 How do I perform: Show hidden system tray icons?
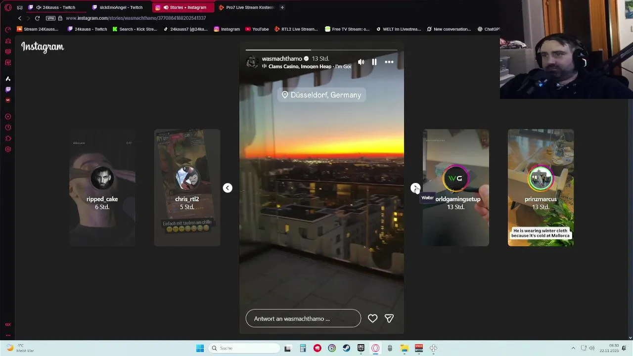coord(573,348)
